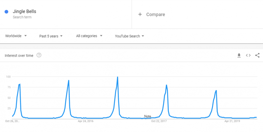Click the Note marker on the chart

148,116
